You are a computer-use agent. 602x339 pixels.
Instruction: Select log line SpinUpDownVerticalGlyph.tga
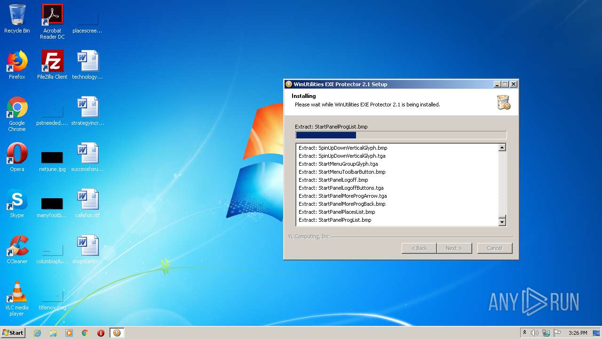tap(342, 156)
